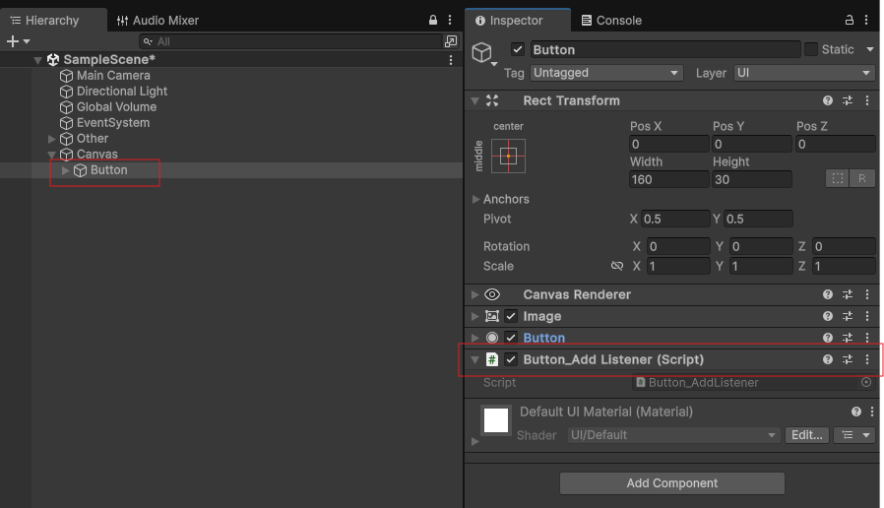Click the Script field object picker circle

click(866, 382)
